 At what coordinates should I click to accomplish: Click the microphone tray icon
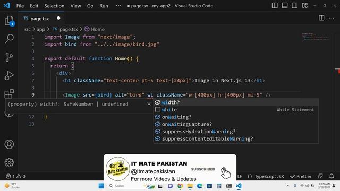click(295, 186)
